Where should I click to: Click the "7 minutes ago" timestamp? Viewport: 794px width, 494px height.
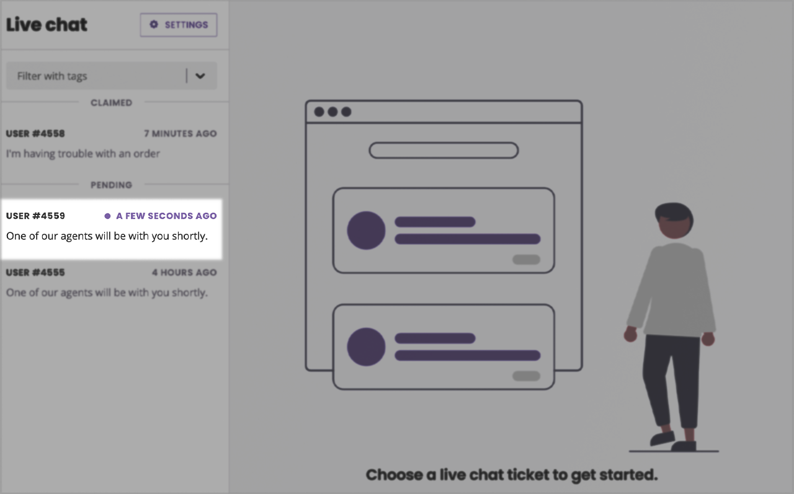point(181,134)
